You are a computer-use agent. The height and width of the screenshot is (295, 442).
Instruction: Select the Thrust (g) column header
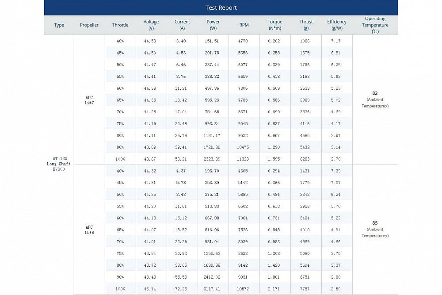pyautogui.click(x=306, y=25)
